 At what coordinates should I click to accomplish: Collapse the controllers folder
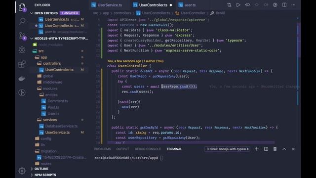click(52, 63)
